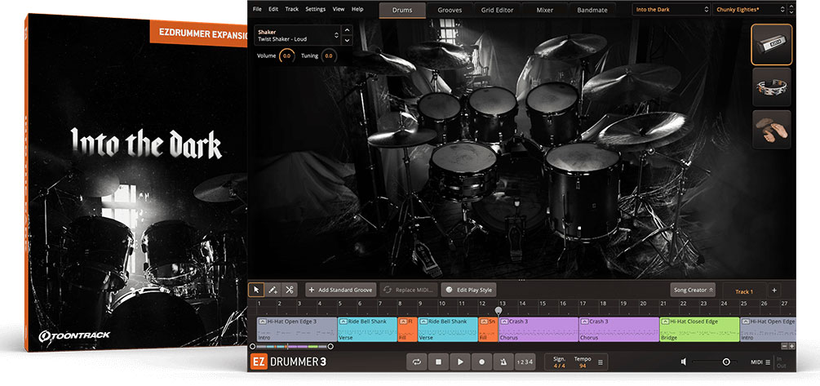Open the Help menu

tap(357, 10)
